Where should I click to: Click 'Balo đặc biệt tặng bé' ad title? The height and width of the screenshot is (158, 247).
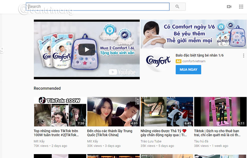pyautogui.click(x=199, y=55)
